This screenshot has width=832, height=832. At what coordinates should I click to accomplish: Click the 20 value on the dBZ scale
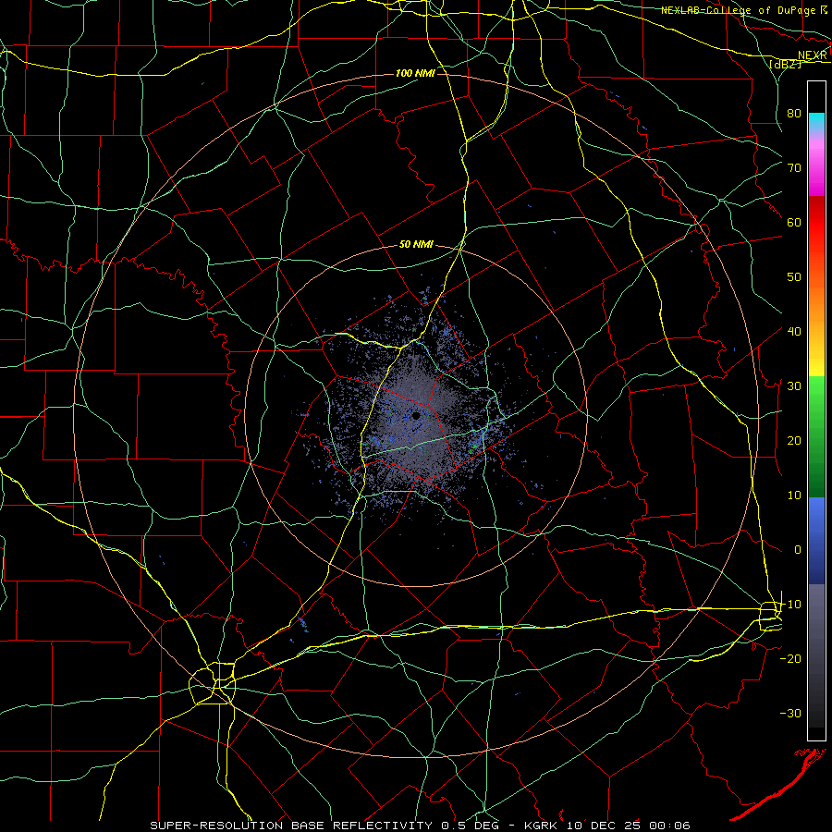pos(794,440)
